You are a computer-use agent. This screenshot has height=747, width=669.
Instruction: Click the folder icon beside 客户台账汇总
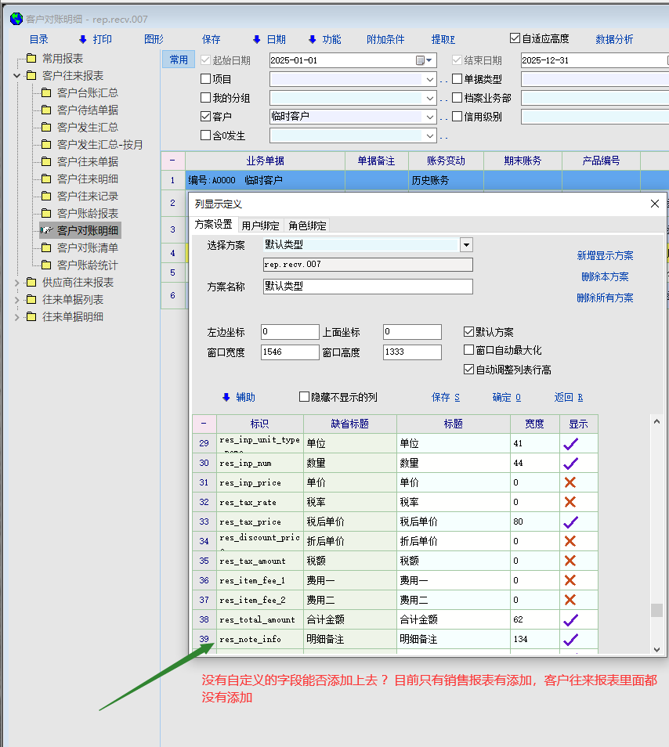pyautogui.click(x=45, y=92)
